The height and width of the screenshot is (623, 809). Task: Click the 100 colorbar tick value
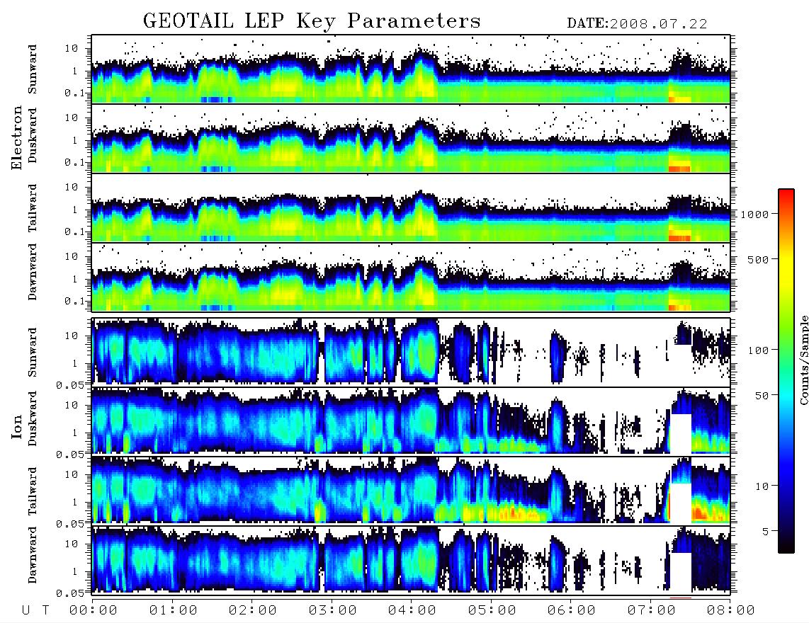coord(758,350)
